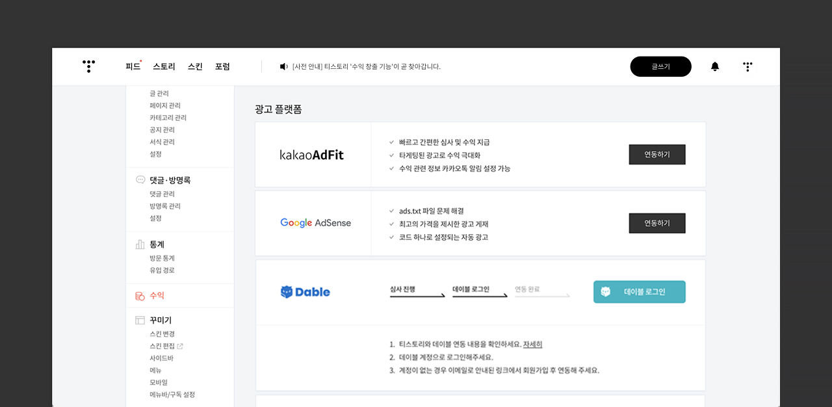Screen dimensions: 832x407
Task: Select 수익 in the sidebar
Action: tap(157, 296)
